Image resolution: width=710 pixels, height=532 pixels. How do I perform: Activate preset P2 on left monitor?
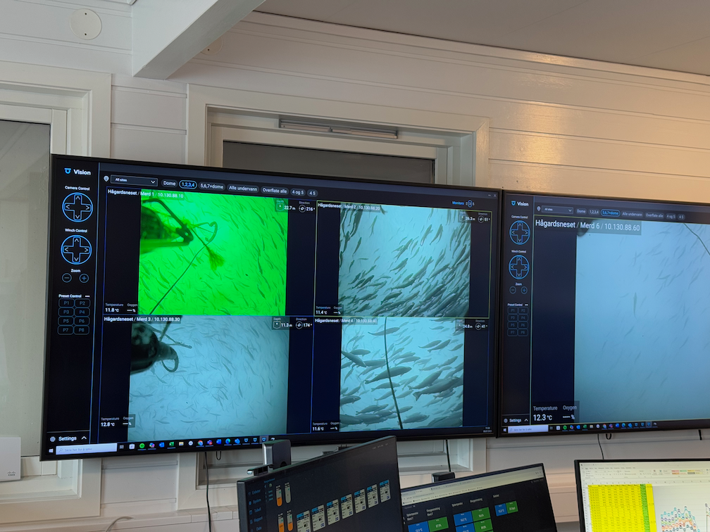point(82,303)
